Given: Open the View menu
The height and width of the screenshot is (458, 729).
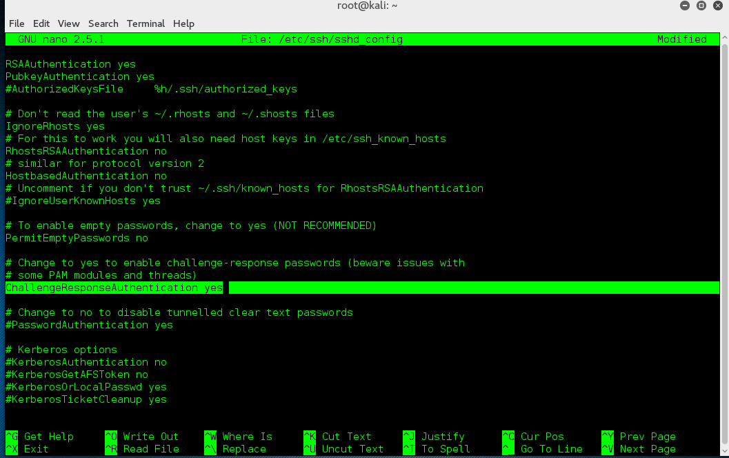Looking at the screenshot, I should [68, 23].
